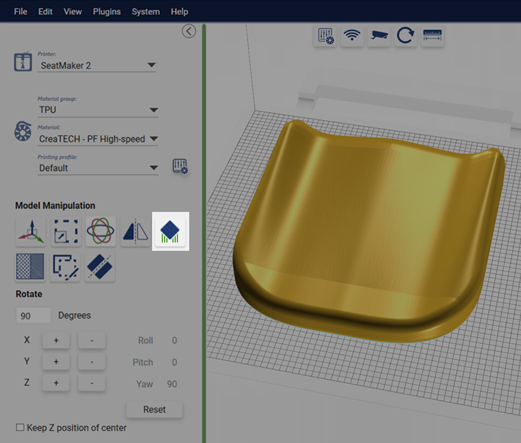Open the Printing profile dropdown Default
The image size is (521, 443).
98,168
